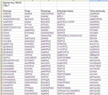Select the origin cell 'ΚΑΛΛΙΟΝ'
The height and width of the screenshot is (95, 108).
coord(99,74)
